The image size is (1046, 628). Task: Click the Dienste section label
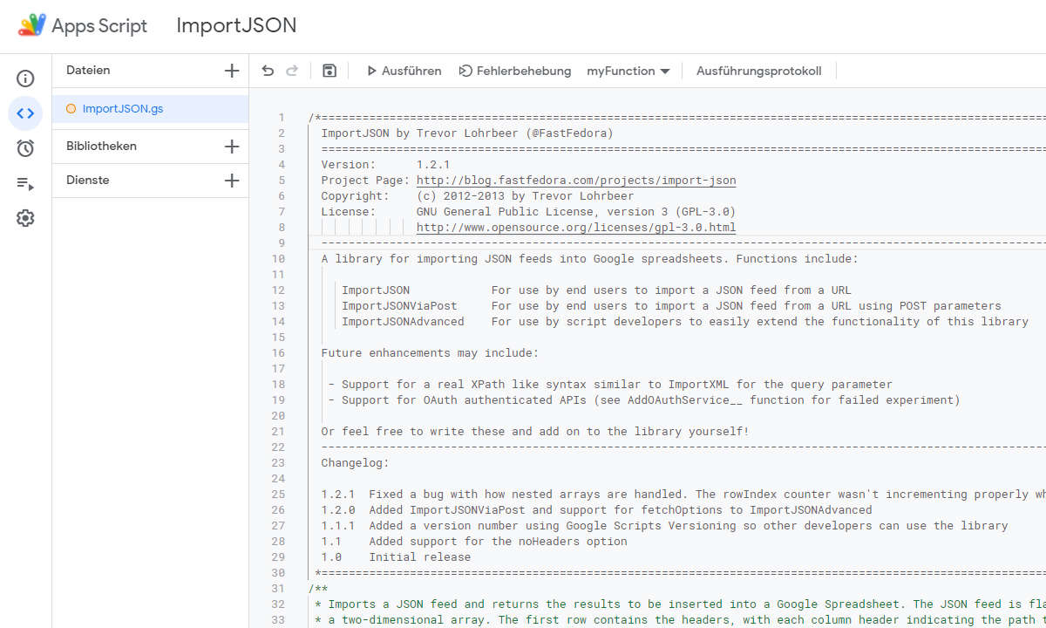tap(87, 180)
